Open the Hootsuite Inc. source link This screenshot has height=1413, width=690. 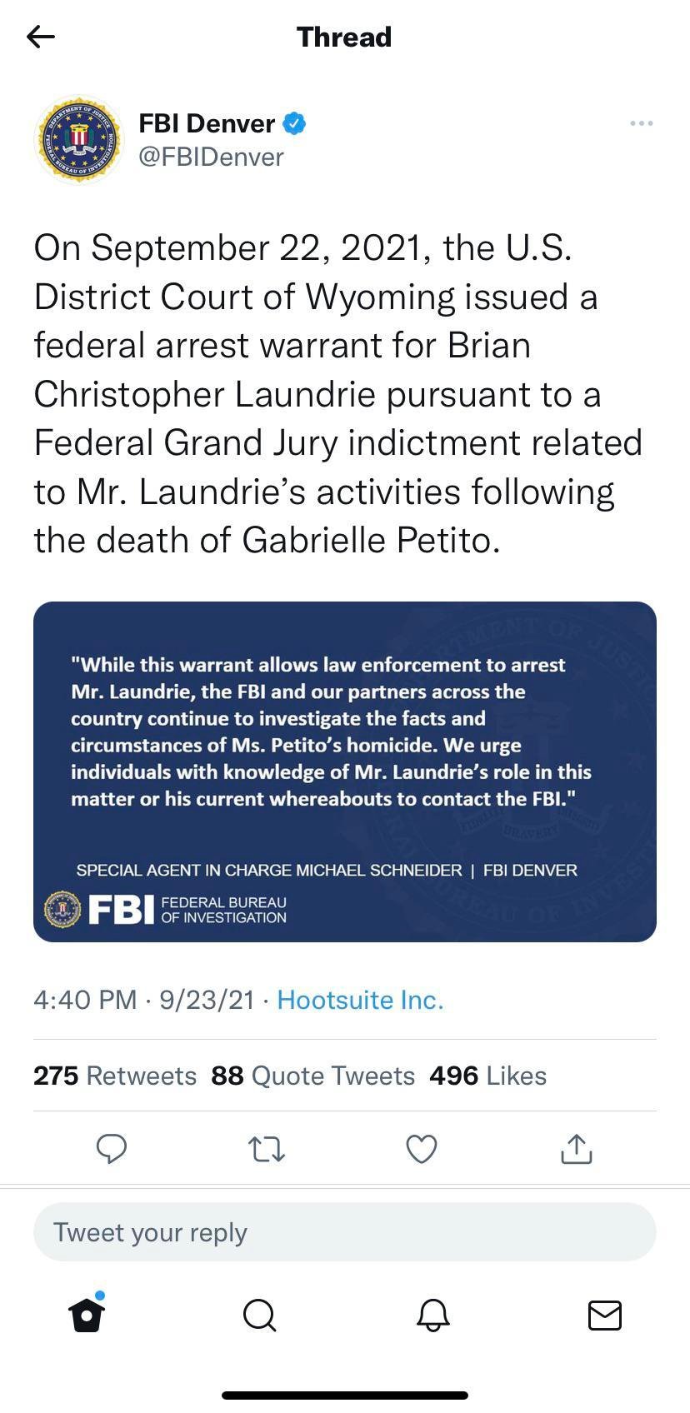point(360,1000)
